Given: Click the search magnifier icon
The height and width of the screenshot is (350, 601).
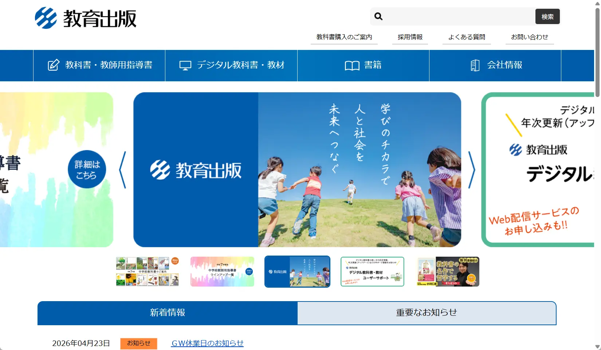Looking at the screenshot, I should [378, 16].
